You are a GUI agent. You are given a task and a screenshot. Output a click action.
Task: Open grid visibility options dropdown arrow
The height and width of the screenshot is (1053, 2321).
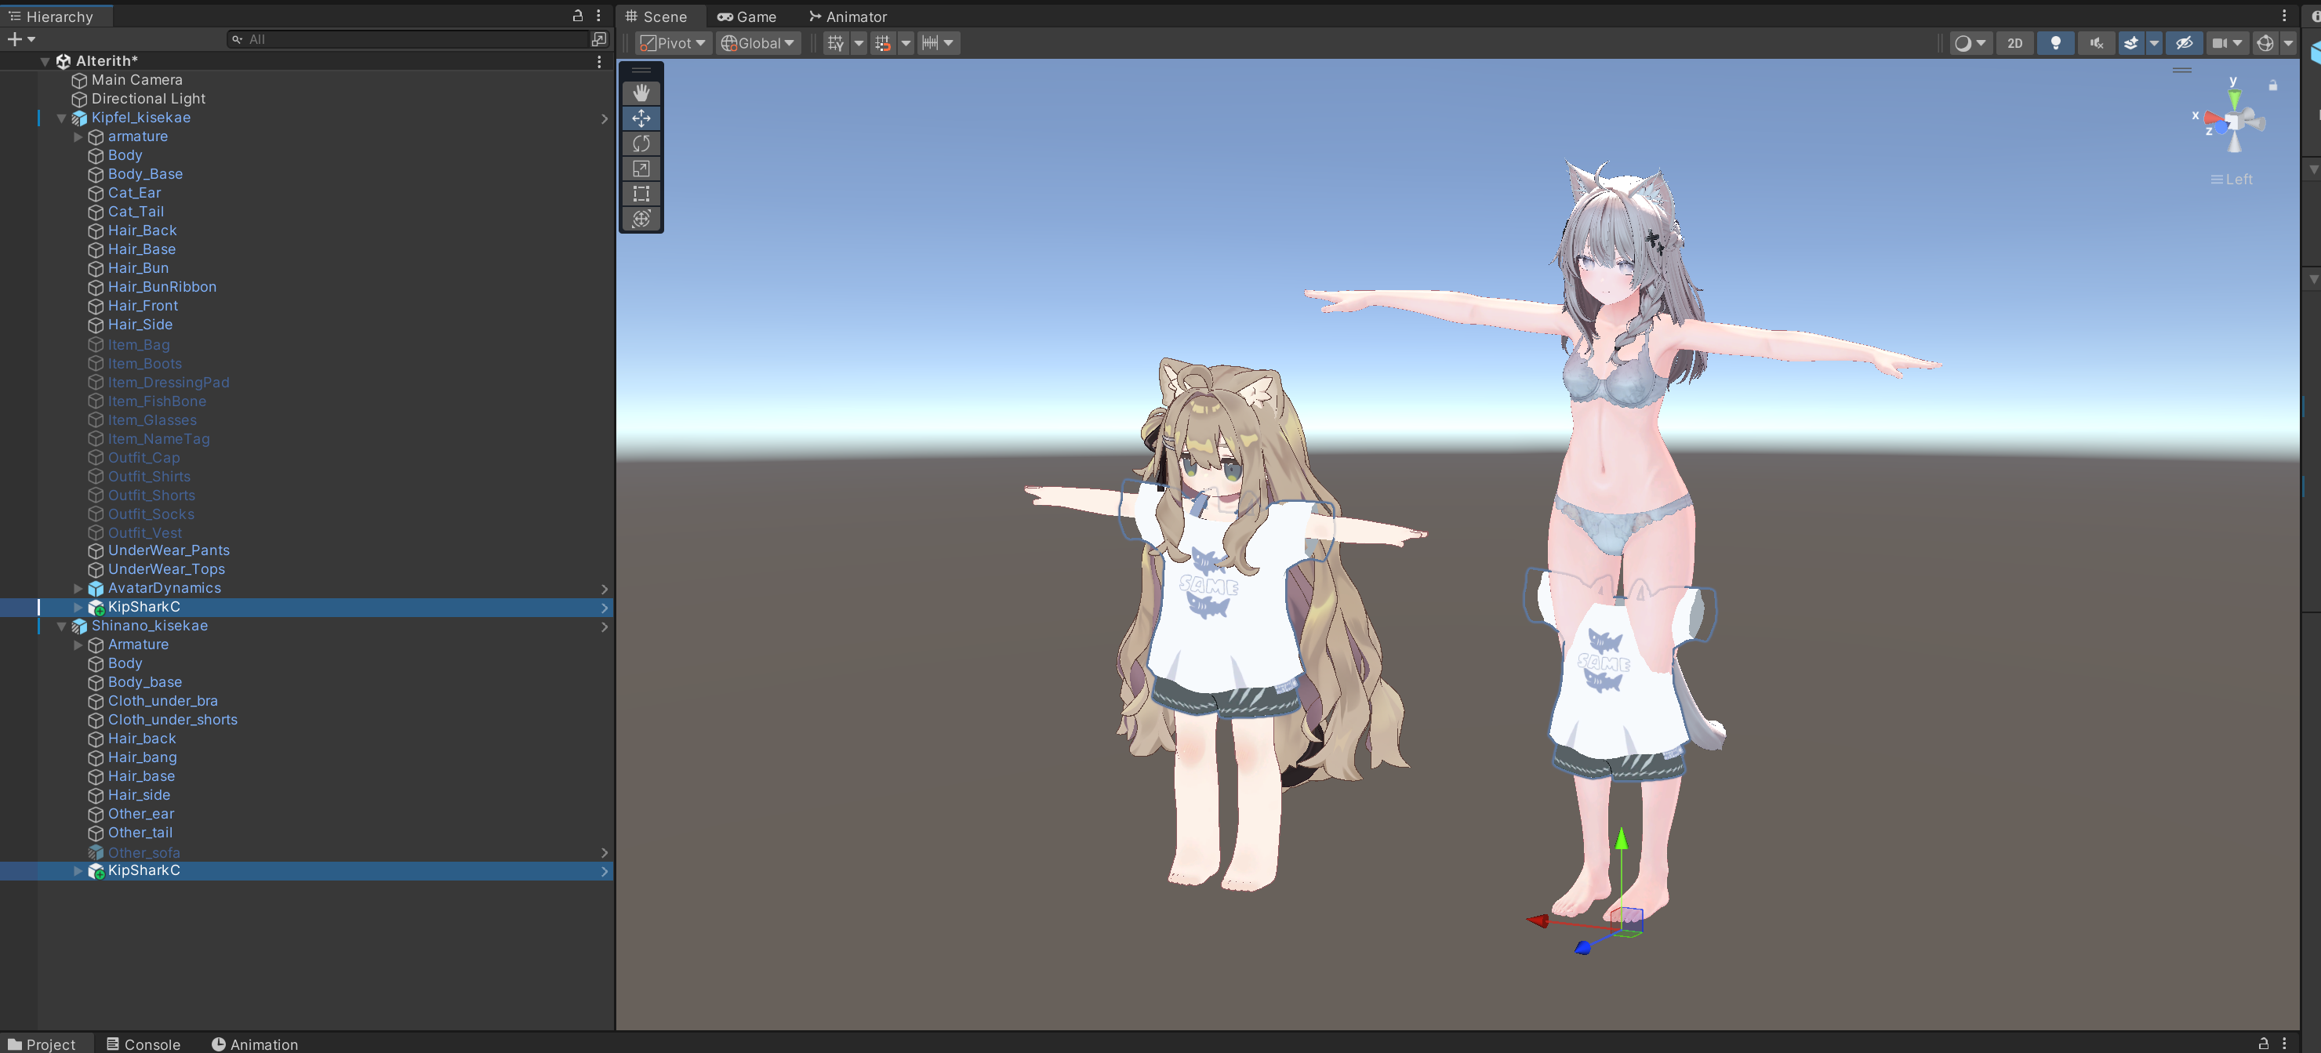click(x=859, y=43)
